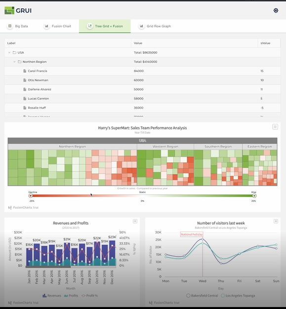Switch to the Fusion Chart tab
The image size is (286, 309).
tap(57, 26)
